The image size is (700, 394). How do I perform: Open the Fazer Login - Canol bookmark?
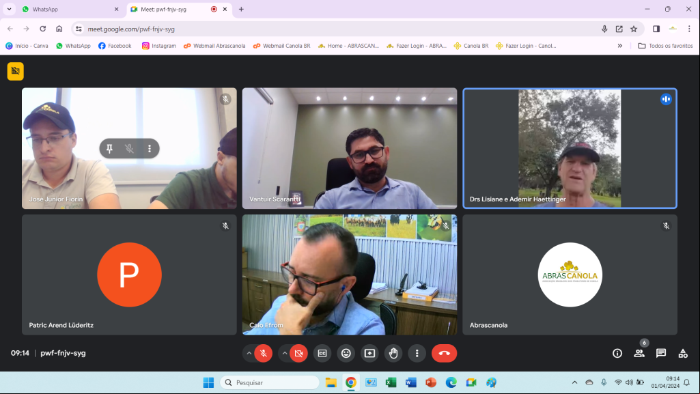tap(527, 46)
